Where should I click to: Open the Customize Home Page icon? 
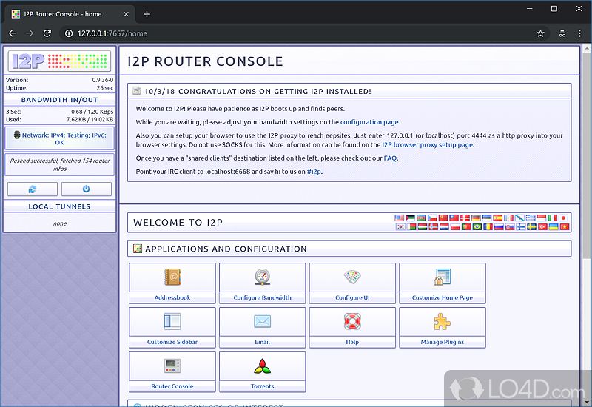coord(442,277)
